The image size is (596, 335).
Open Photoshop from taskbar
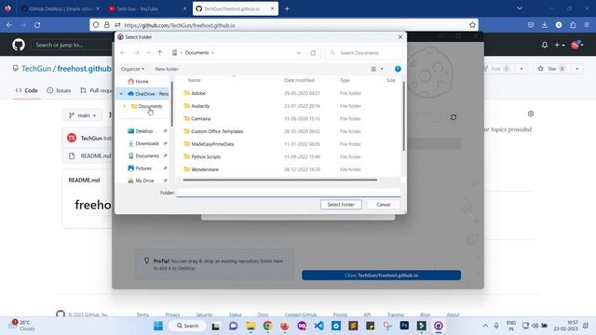click(404, 326)
